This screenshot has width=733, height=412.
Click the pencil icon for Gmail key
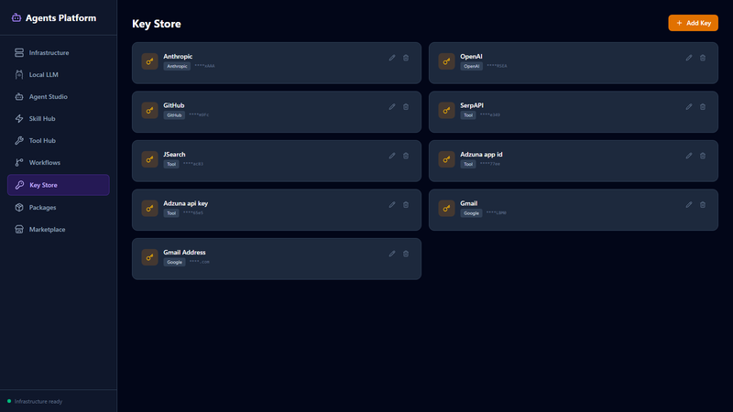(689, 205)
